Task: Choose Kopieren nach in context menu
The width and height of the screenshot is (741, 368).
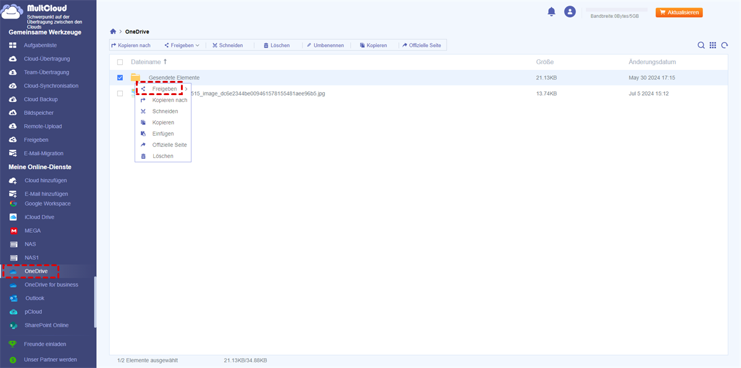Action: (x=163, y=100)
